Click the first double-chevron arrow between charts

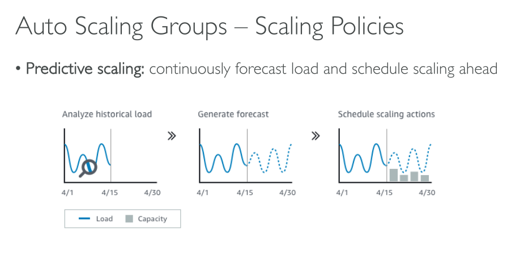coord(171,137)
